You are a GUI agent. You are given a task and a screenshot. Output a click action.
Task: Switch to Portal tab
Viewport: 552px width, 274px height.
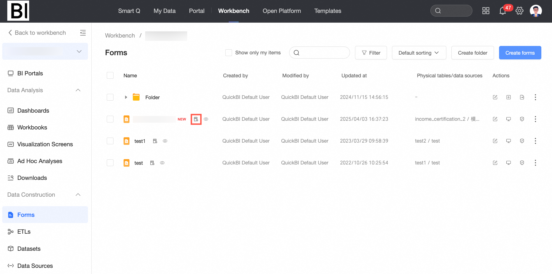(197, 11)
